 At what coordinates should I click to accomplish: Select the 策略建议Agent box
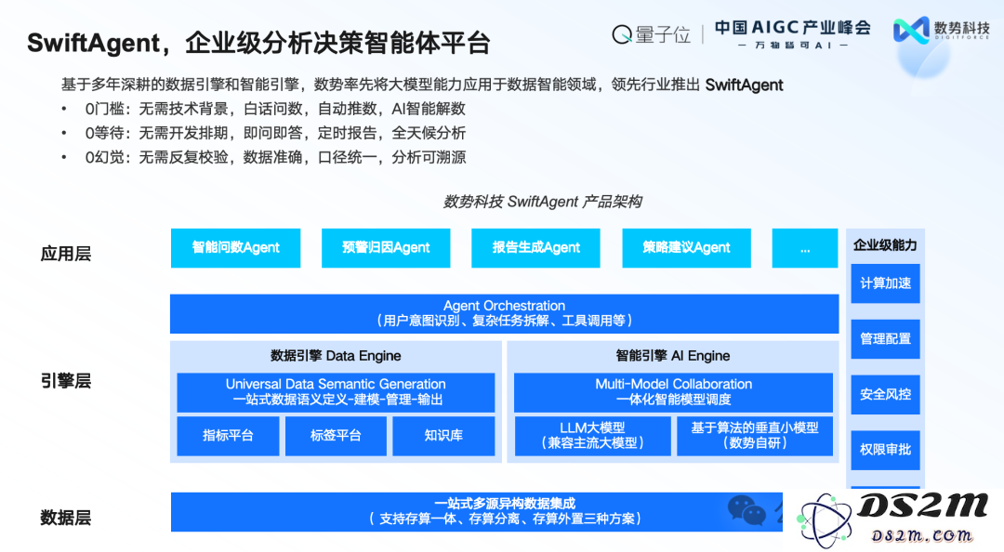point(686,248)
